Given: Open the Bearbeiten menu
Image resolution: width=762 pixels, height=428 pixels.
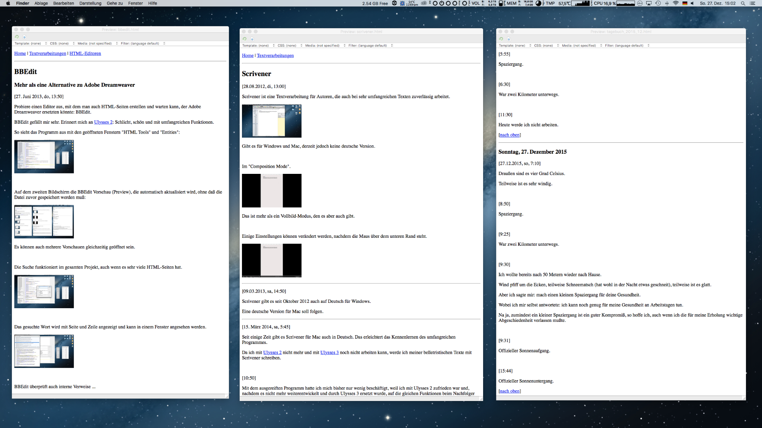Looking at the screenshot, I should coord(64,3).
